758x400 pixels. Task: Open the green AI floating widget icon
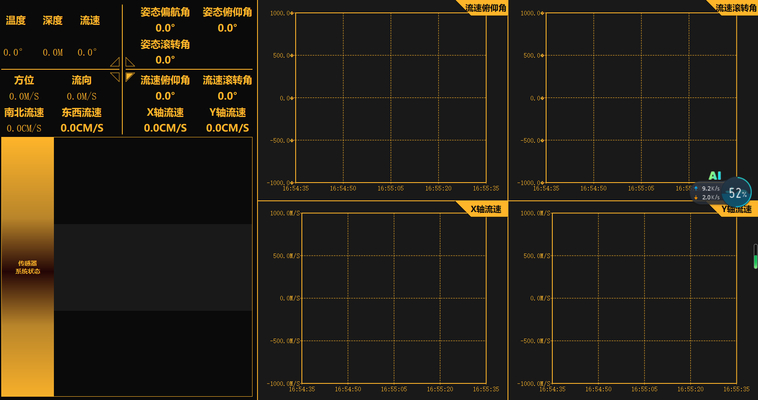(715, 176)
